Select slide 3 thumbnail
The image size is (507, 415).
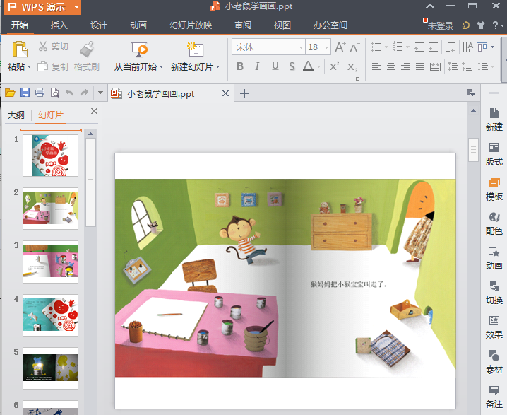50,262
